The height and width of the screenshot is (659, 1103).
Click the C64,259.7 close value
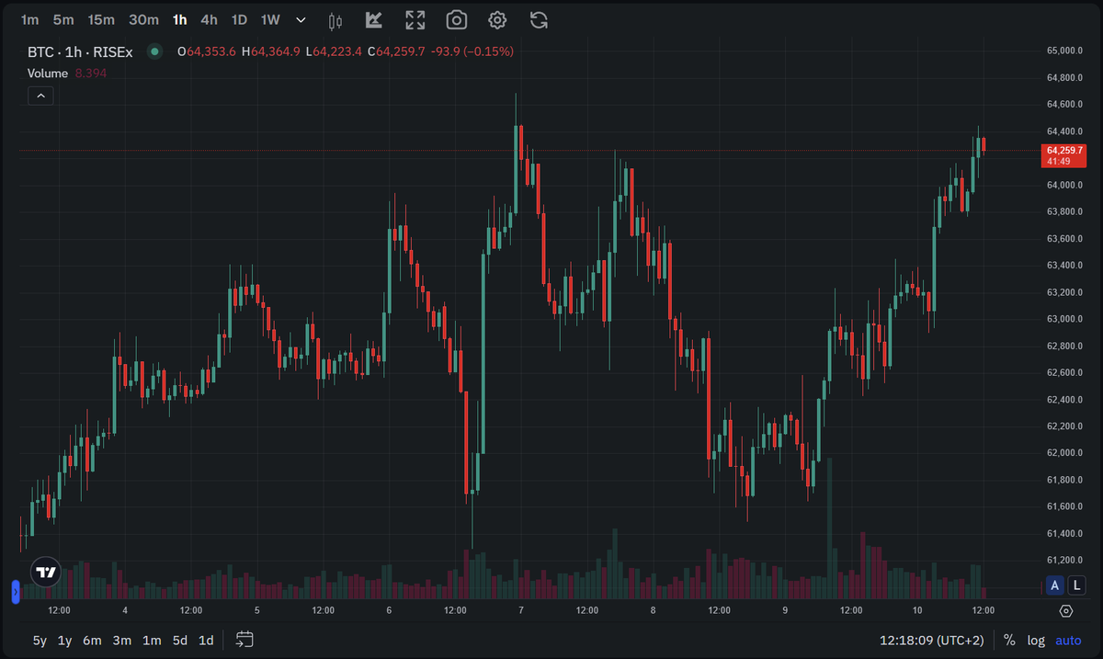[396, 51]
